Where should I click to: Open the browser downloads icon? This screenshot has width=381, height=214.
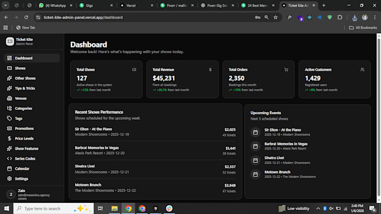pos(355,17)
